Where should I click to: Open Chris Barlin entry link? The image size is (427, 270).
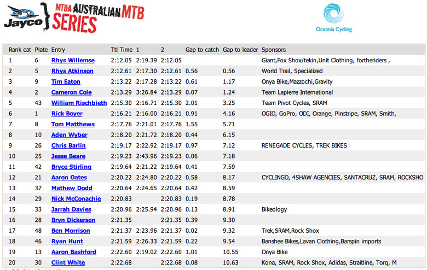68,145
